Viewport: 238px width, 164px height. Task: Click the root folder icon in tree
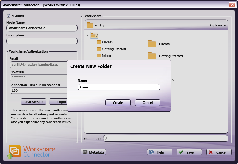point(93,35)
